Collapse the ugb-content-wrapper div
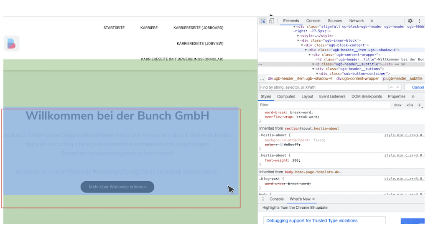This screenshot has width=428, height=240. coord(310,55)
